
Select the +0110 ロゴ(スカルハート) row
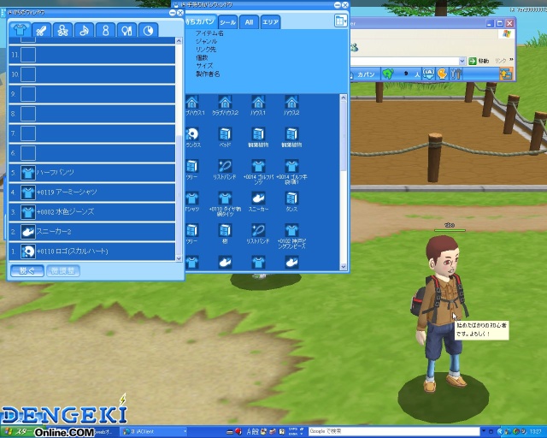point(91,252)
